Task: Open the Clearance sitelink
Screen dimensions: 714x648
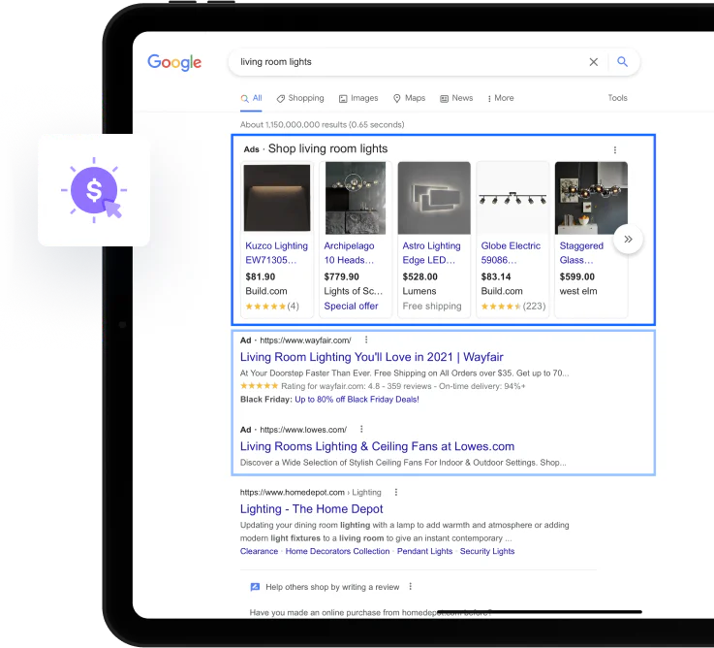Action: click(259, 551)
